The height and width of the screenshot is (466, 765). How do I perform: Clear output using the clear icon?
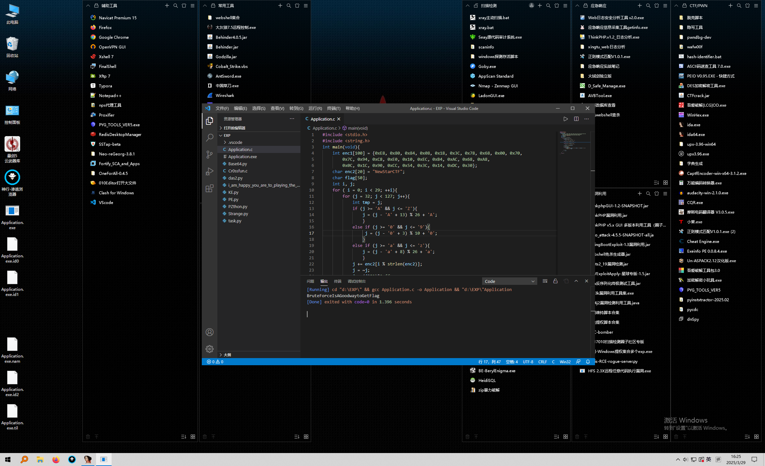click(545, 281)
